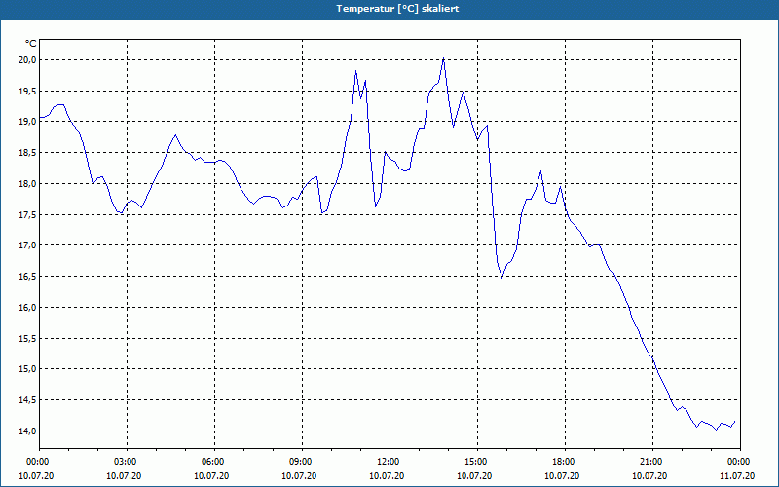Select the '17,0' y-axis value
Image resolution: width=779 pixels, height=487 pixels.
click(x=28, y=245)
